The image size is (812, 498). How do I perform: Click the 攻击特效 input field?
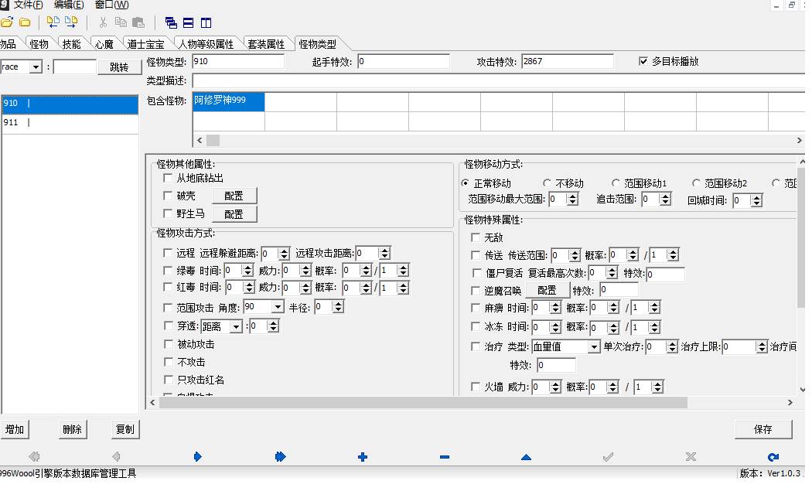click(x=567, y=61)
